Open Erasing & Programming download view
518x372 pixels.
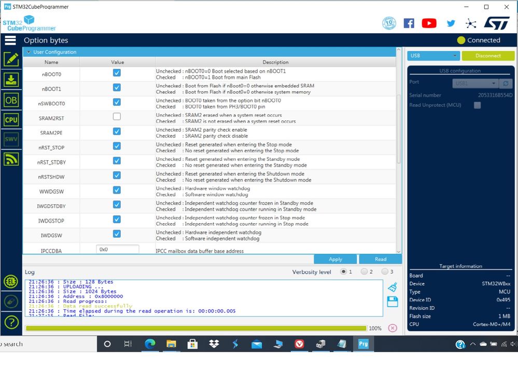tap(11, 80)
